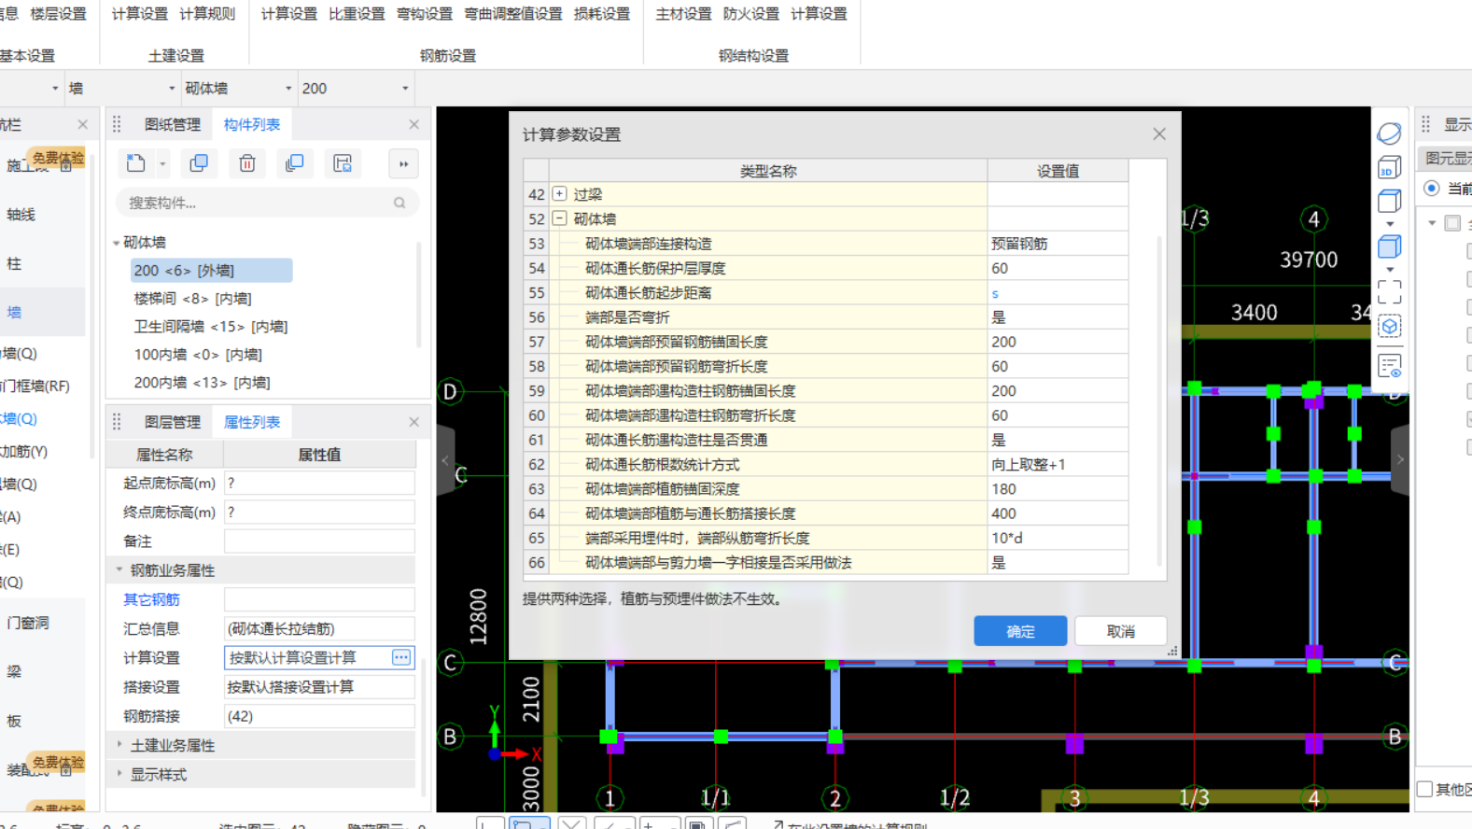
Task: Collapse the 砌体墙 row in parameter table
Action: tap(559, 218)
